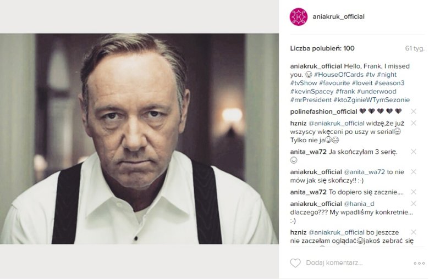Viewport: 429px width, 279px height.
Task: Remove the 'to nie mów jak się skończy' comment
Action: 414,172
